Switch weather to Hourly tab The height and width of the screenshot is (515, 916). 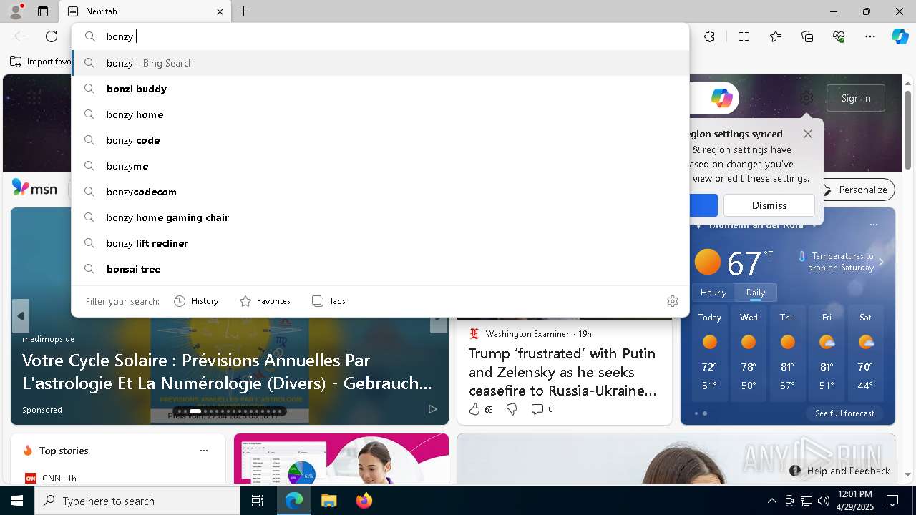(713, 292)
